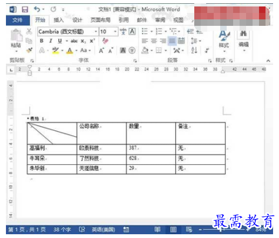Toggle superscript formatting

tap(92, 41)
